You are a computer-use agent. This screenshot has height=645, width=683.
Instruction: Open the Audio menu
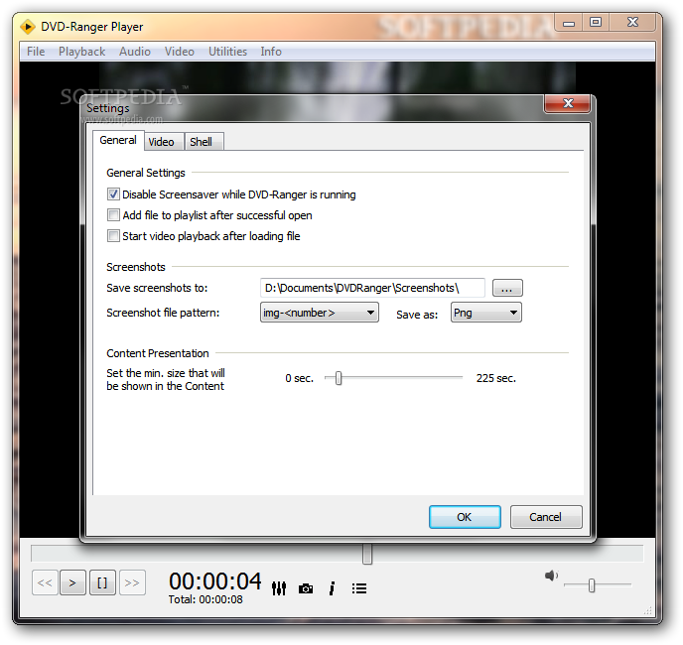click(x=135, y=52)
